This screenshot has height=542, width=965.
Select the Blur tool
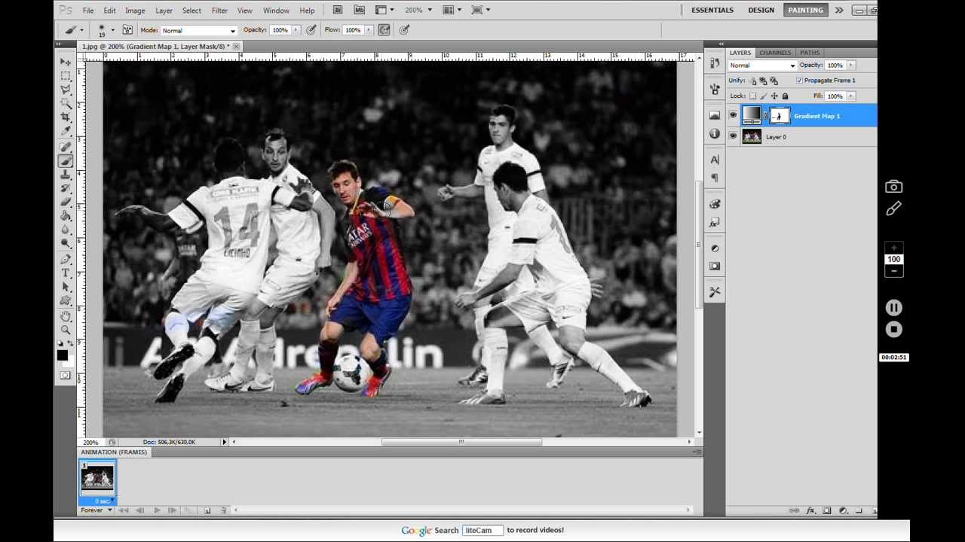[66, 230]
